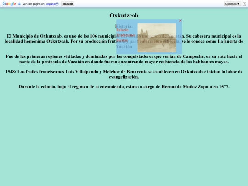Click the old Oxkutzcab church photograph

click(x=157, y=38)
